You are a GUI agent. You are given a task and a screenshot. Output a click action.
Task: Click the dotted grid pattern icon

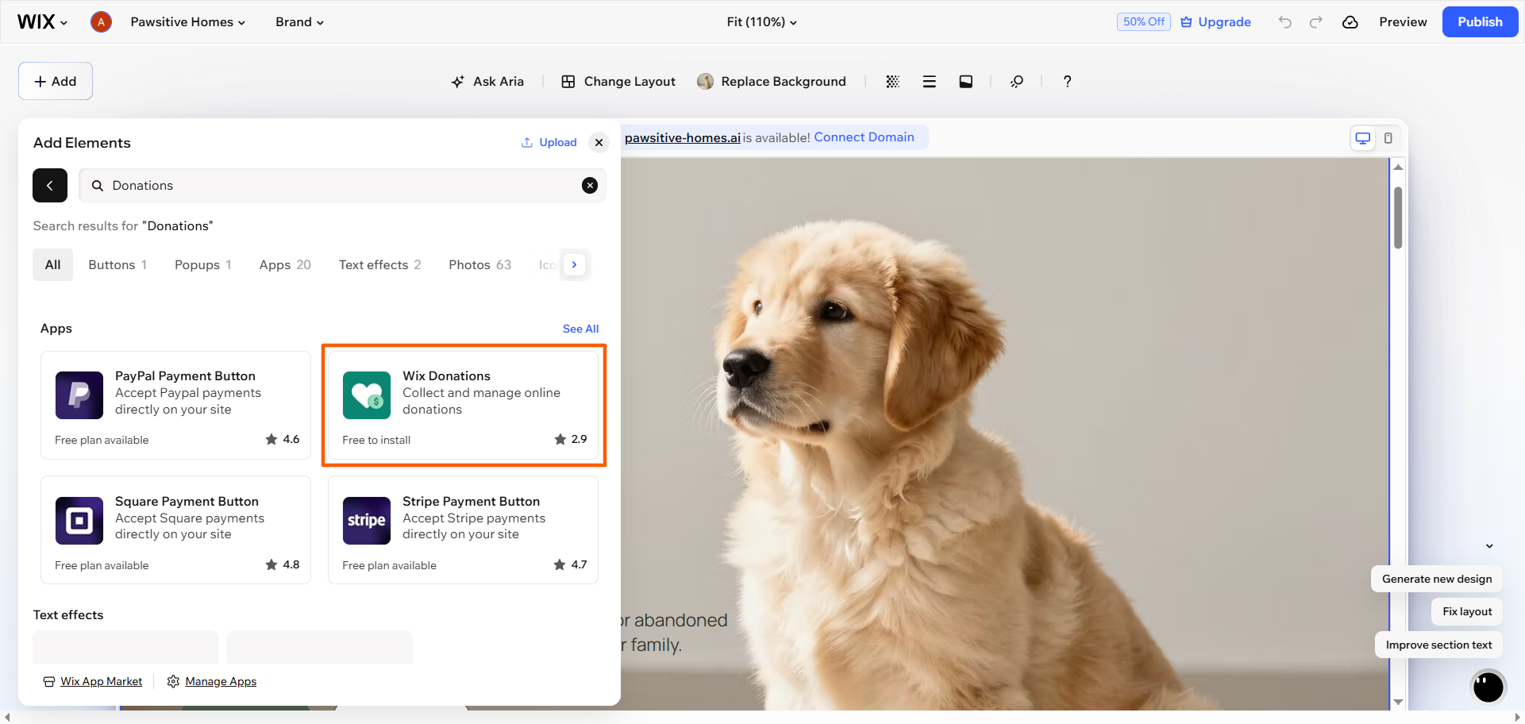[x=892, y=81]
